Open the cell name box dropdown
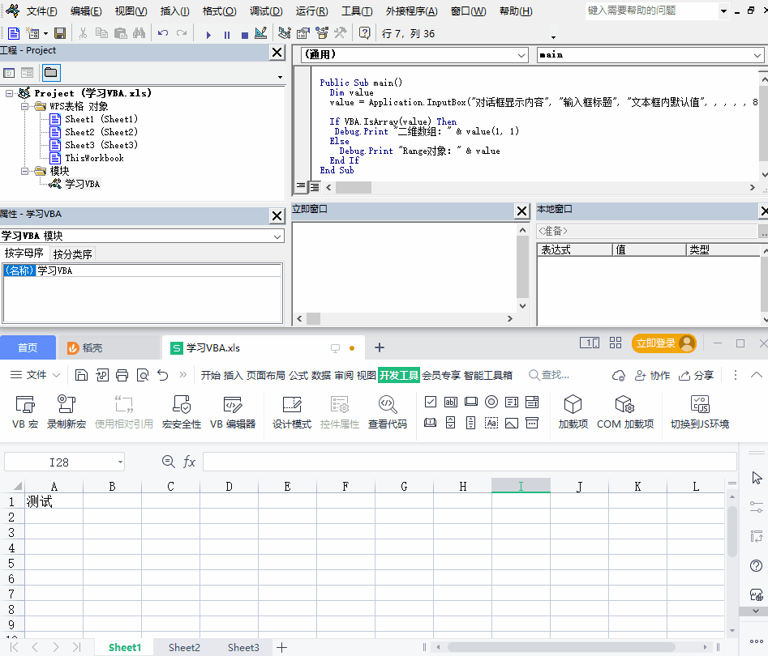The width and height of the screenshot is (768, 656). click(x=119, y=462)
